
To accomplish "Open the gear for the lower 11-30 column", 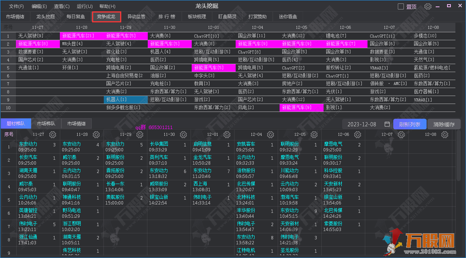I will 183,134.
